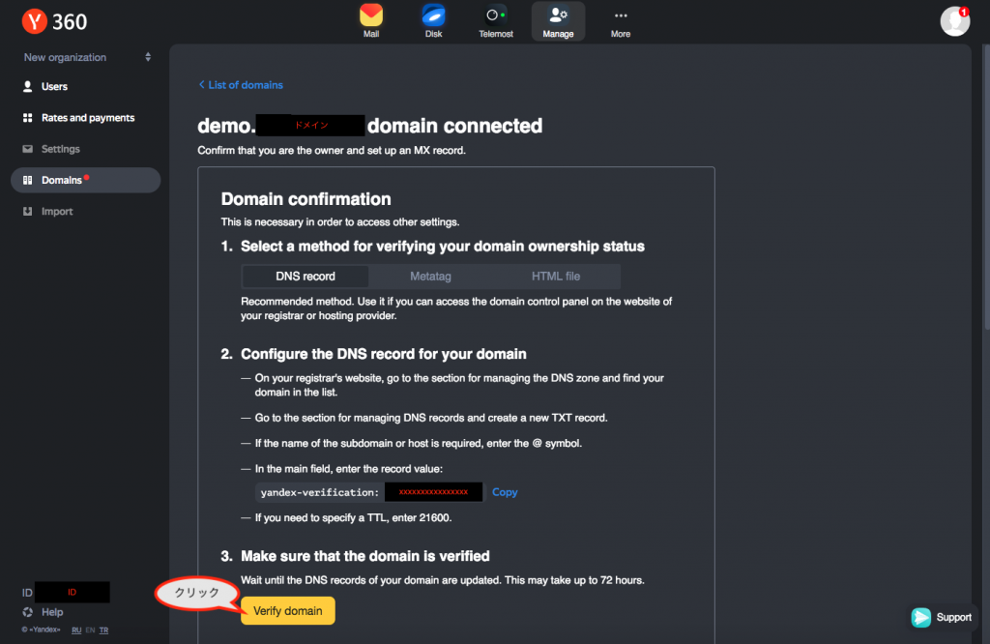Screen dimensions: 990x644
Task: Open the Telemost app icon
Action: [x=496, y=15]
